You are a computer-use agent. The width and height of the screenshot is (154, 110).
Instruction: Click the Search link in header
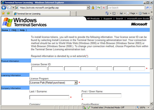coord(119,19)
